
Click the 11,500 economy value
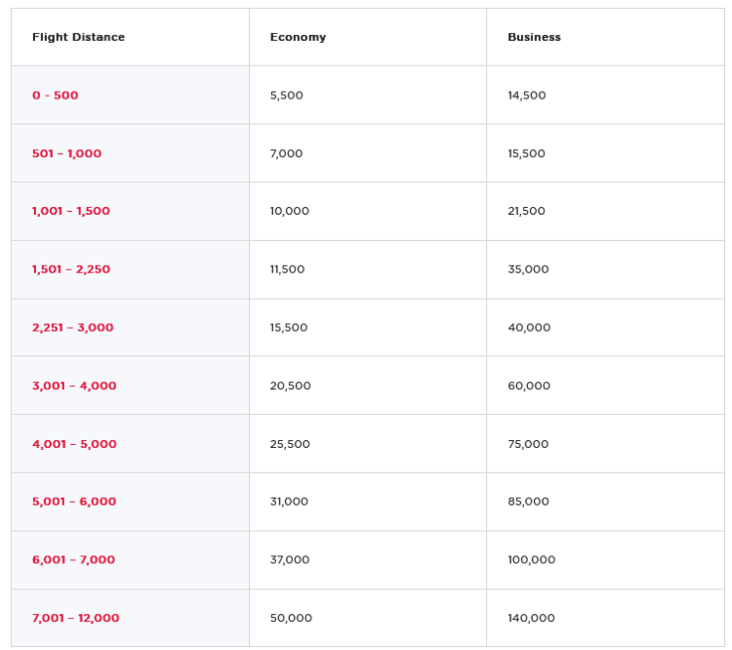pyautogui.click(x=287, y=269)
